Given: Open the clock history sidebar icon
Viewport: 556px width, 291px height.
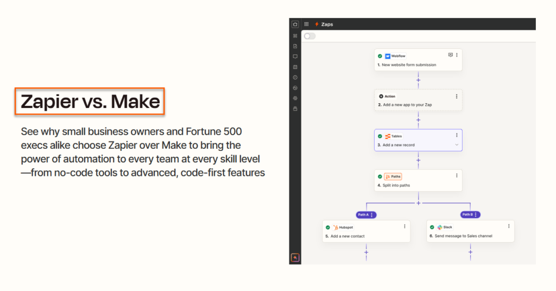Looking at the screenshot, I should tap(295, 77).
